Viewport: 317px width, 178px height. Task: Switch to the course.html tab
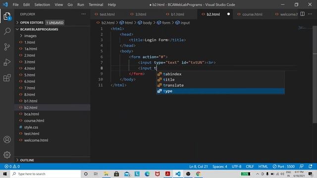(x=252, y=14)
